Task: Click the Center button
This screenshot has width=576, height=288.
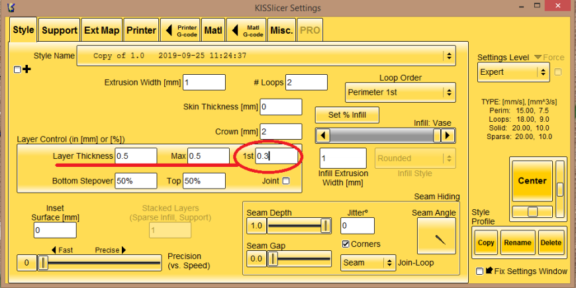Action: (532, 180)
